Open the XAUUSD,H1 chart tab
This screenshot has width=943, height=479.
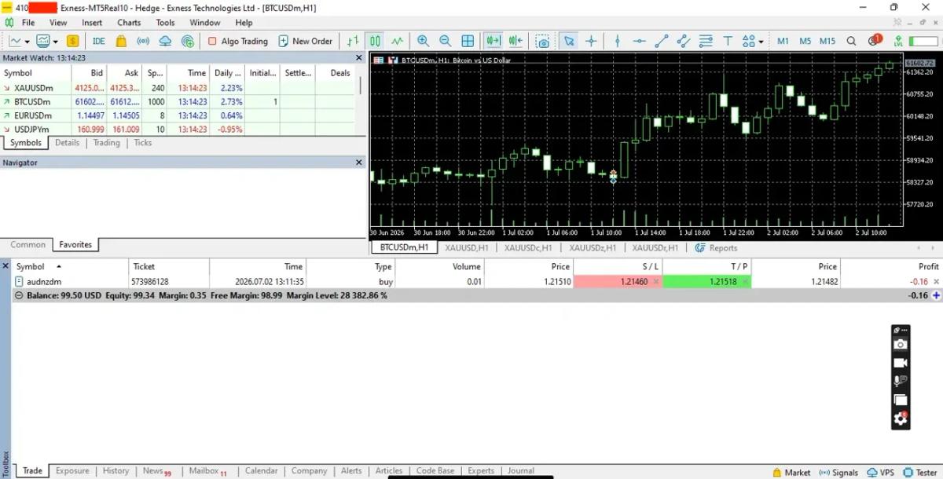coord(467,248)
